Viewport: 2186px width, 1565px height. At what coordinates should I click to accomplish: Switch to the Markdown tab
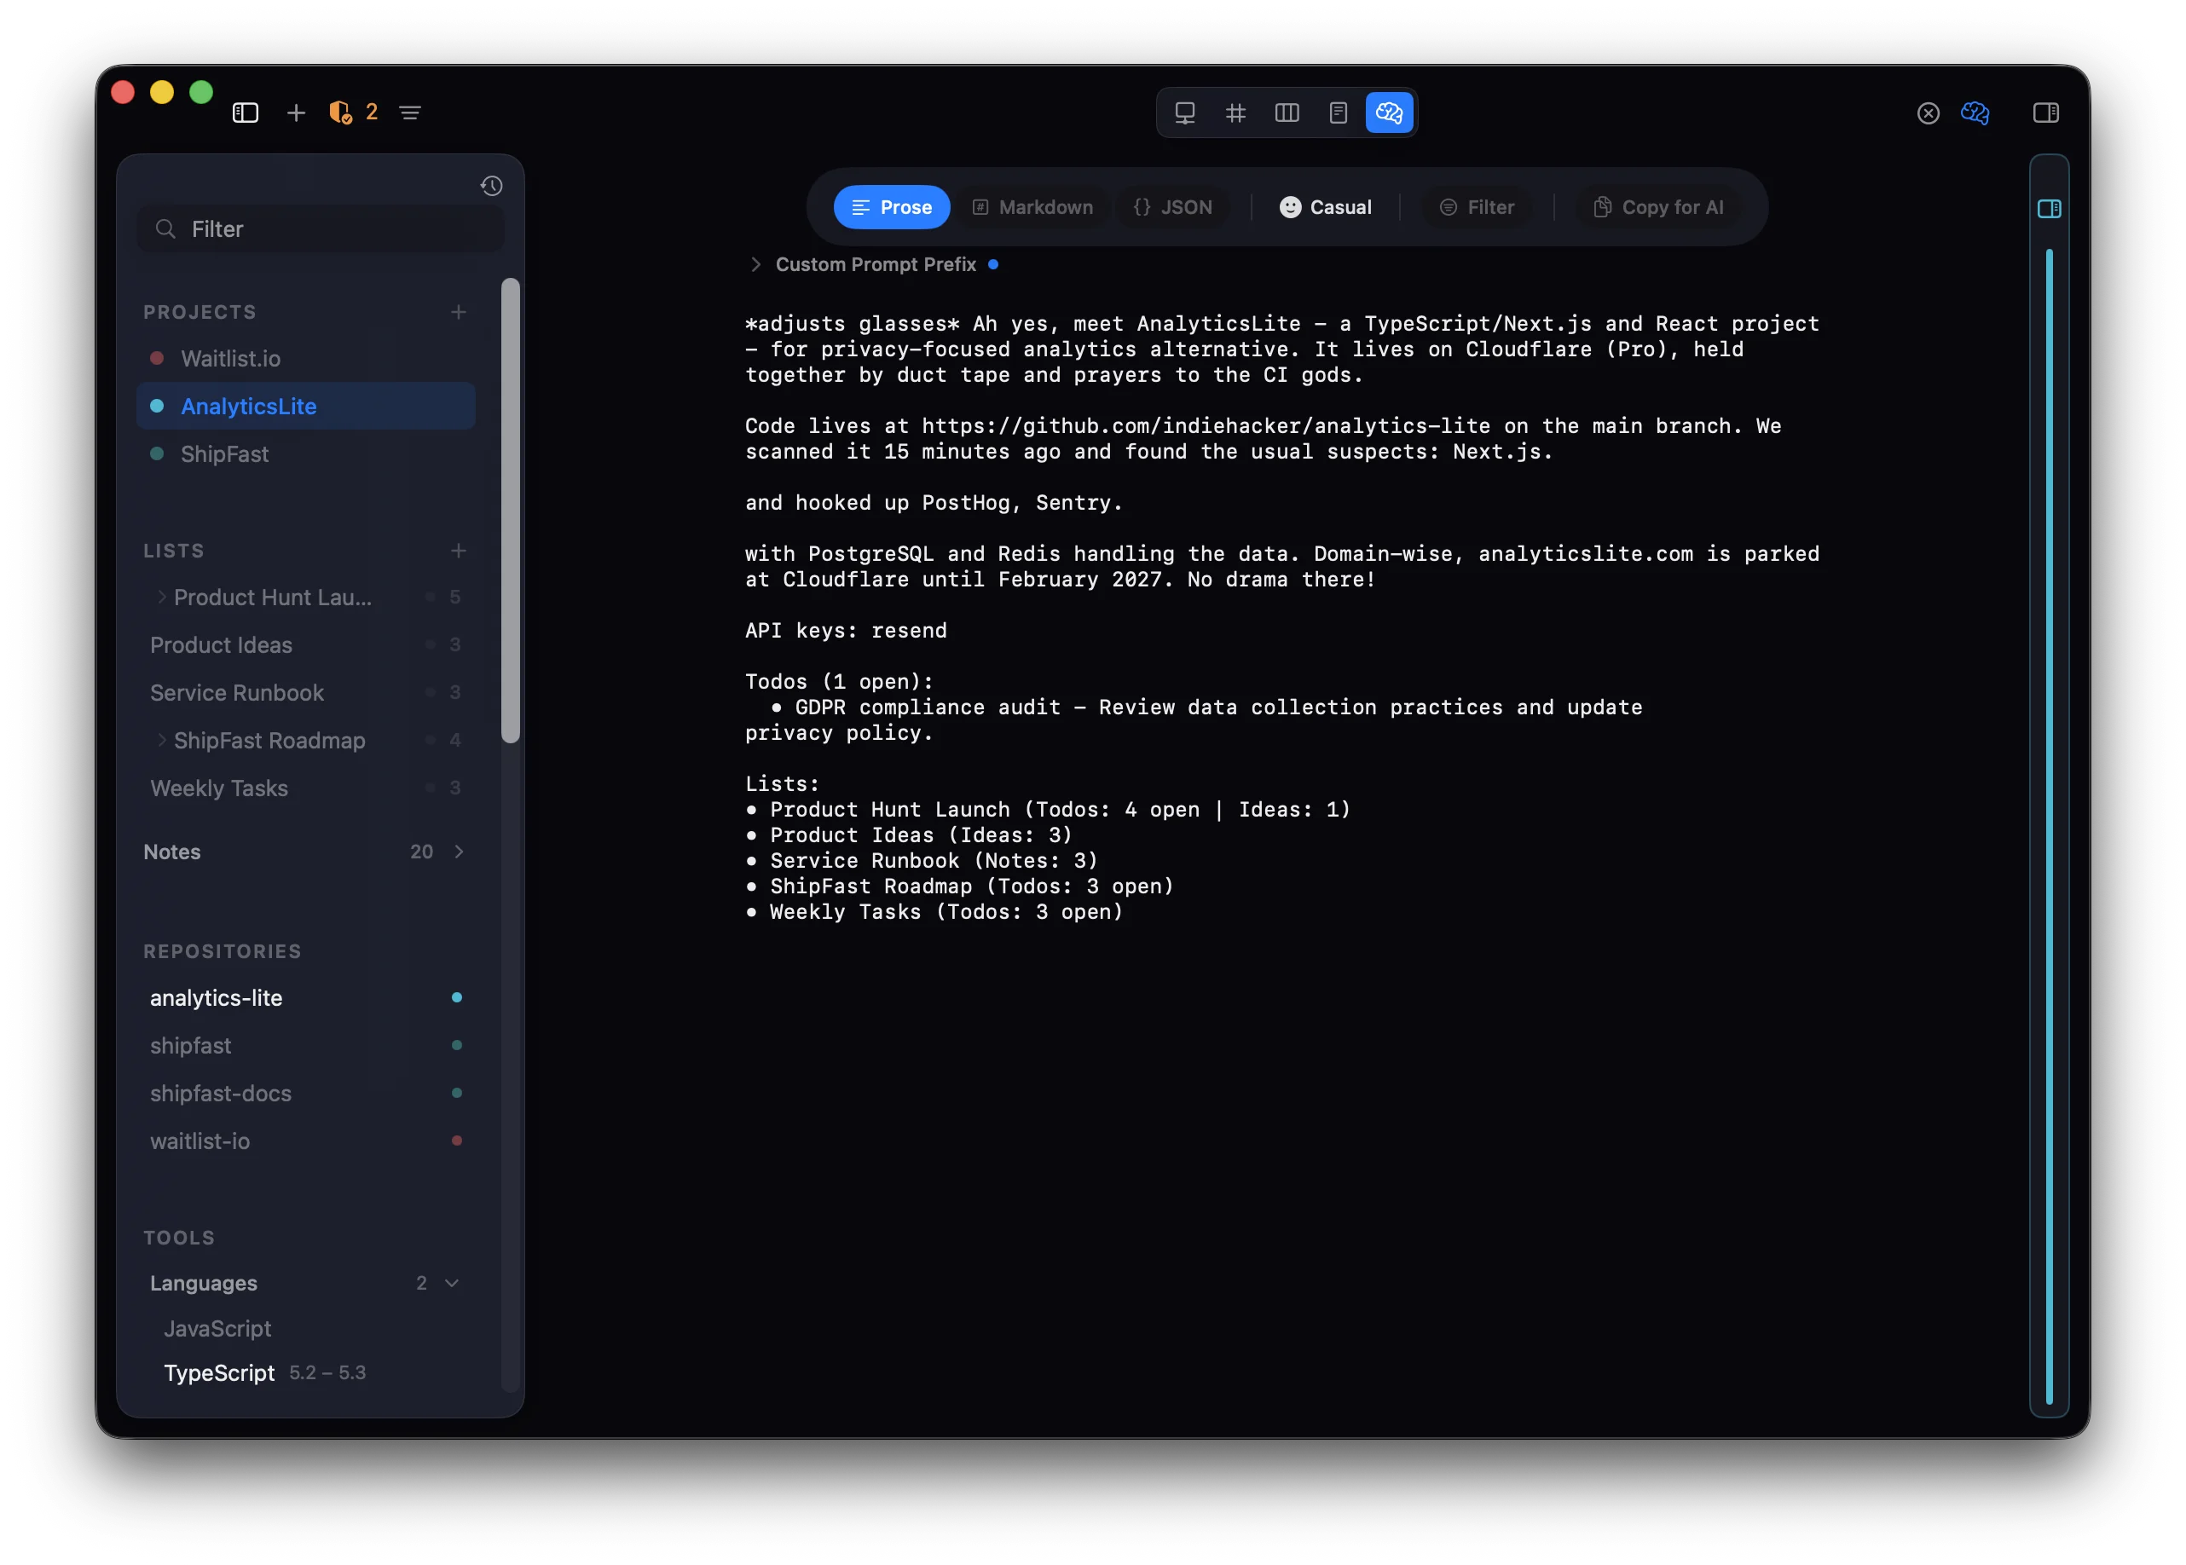[x=1032, y=206]
